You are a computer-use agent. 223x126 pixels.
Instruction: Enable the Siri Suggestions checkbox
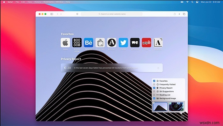coord(154,92)
